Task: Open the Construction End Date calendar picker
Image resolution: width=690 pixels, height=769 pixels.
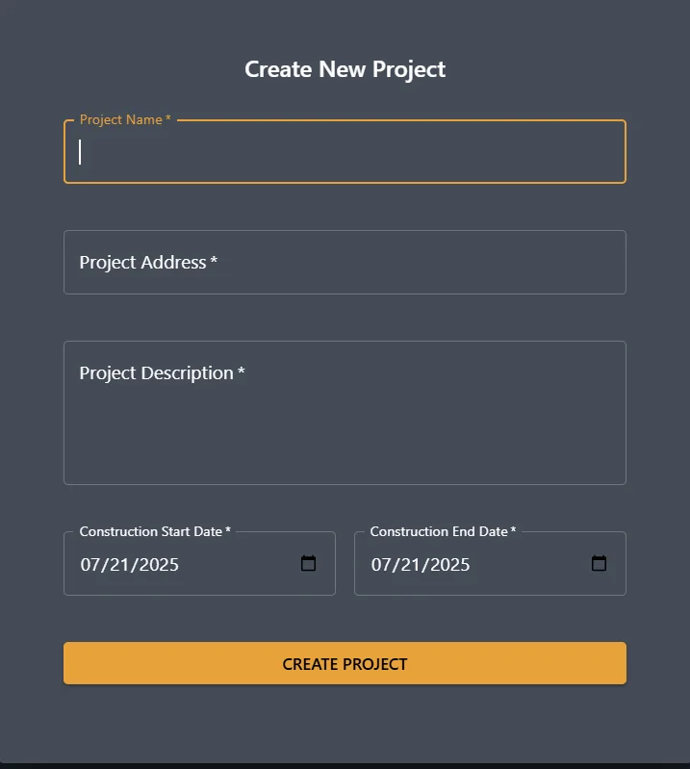Action: point(599,564)
